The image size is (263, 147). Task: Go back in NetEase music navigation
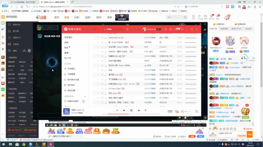95,29
